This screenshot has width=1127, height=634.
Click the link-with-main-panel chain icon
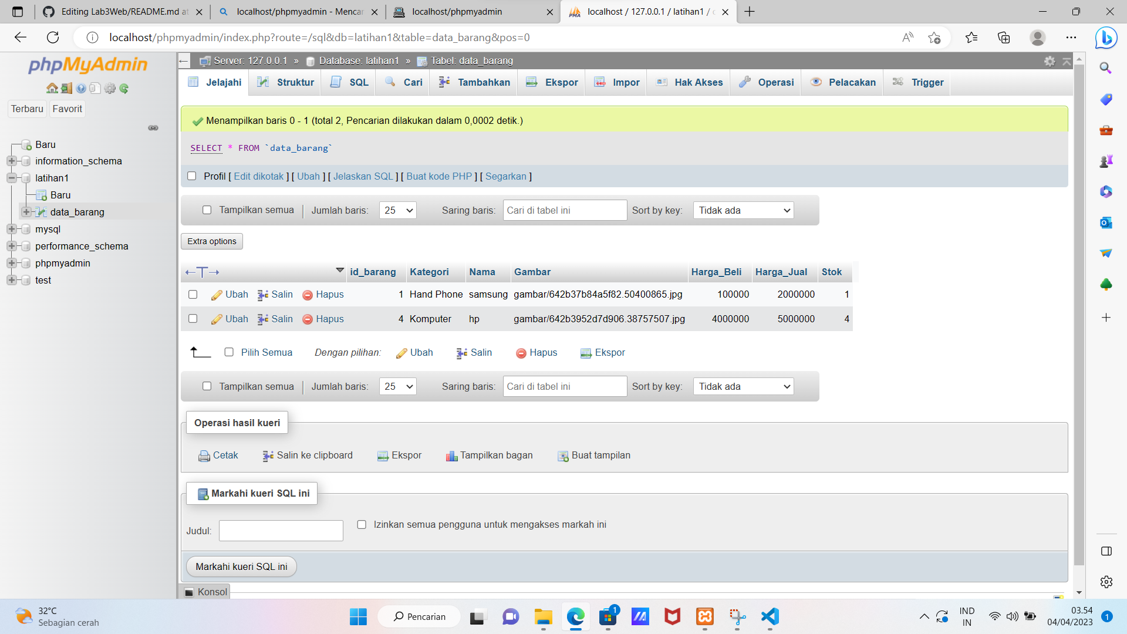[x=153, y=128]
